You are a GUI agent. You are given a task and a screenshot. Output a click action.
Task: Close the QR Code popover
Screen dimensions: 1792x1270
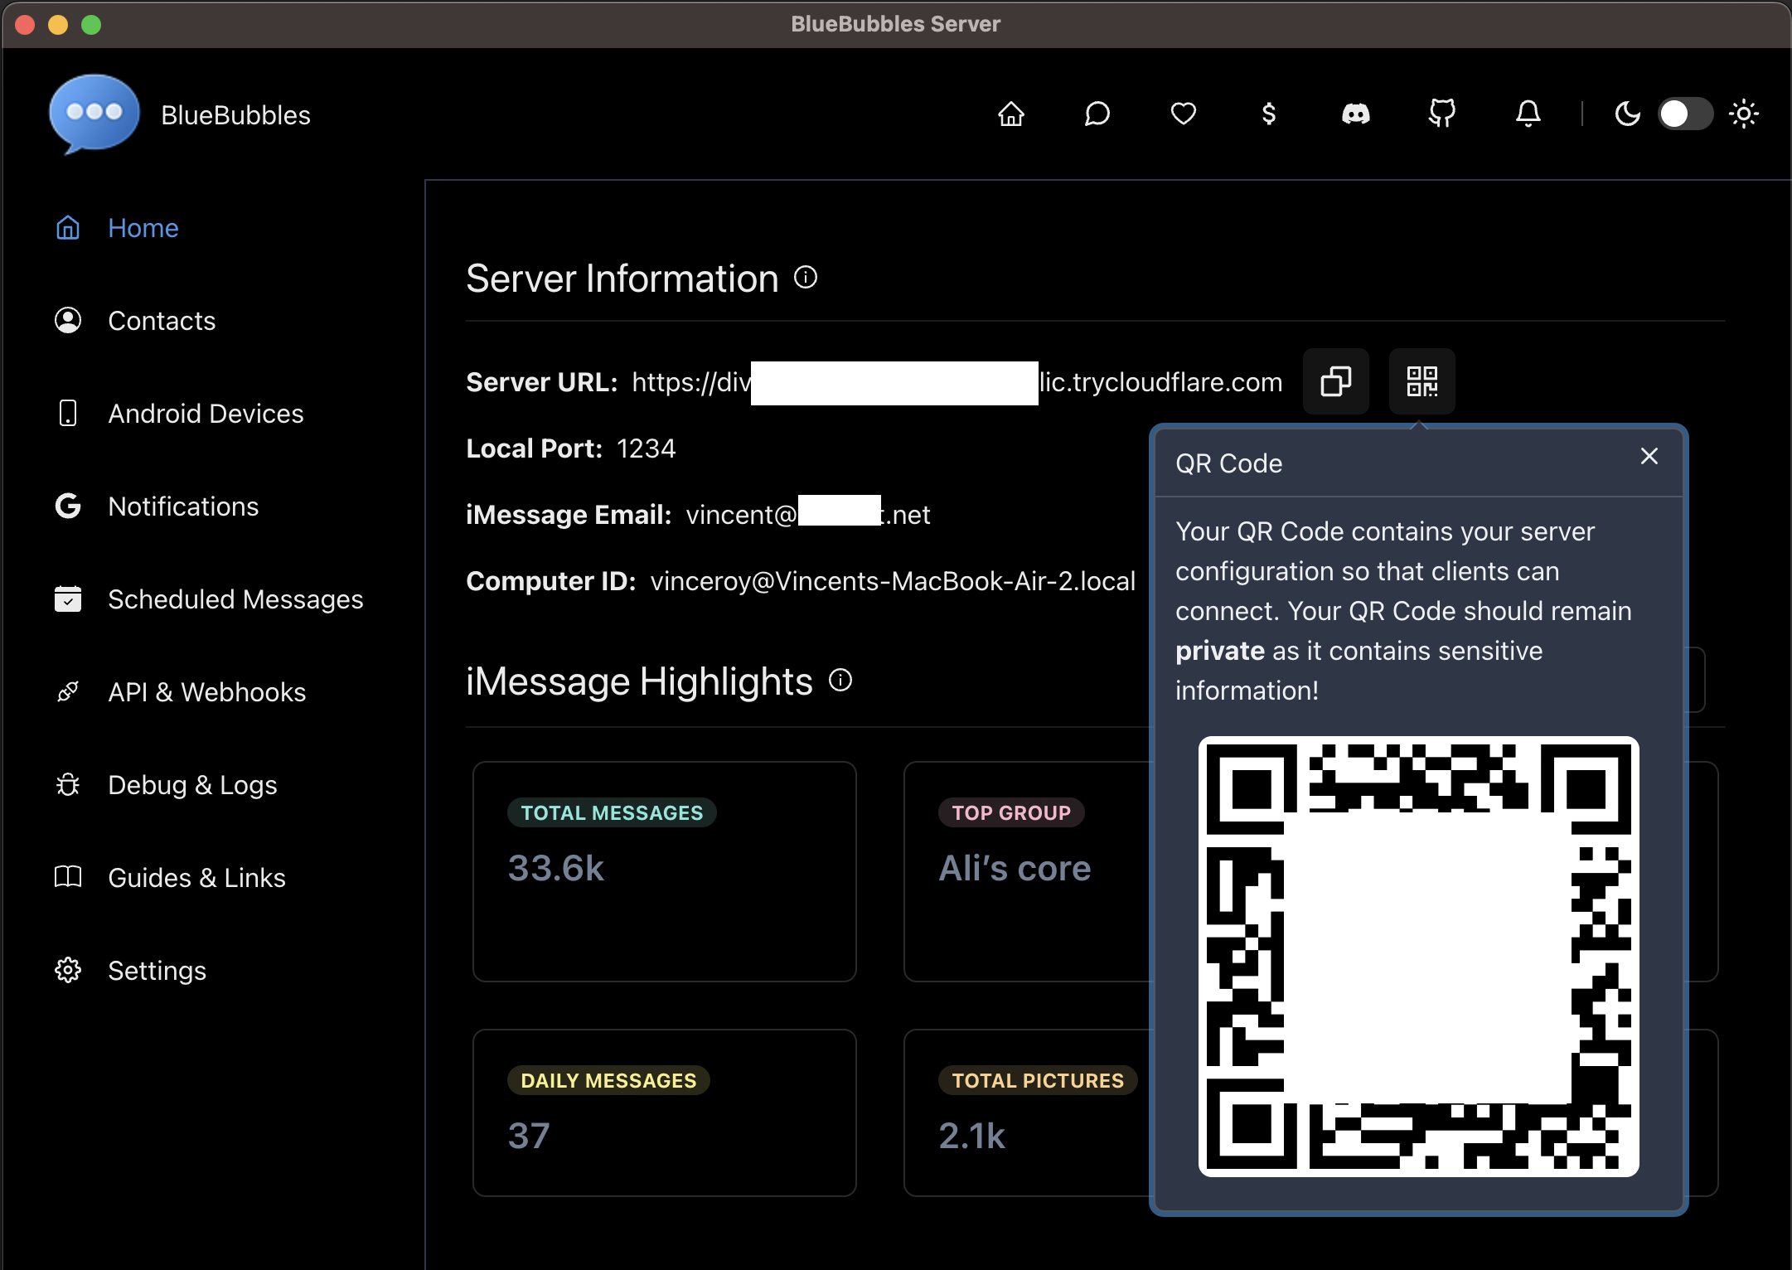pos(1649,456)
